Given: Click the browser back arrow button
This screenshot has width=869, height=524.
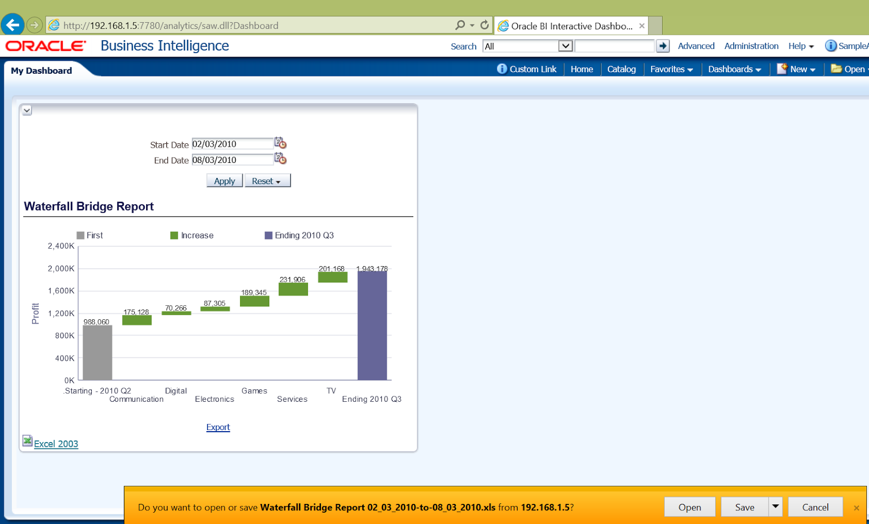Looking at the screenshot, I should point(12,25).
